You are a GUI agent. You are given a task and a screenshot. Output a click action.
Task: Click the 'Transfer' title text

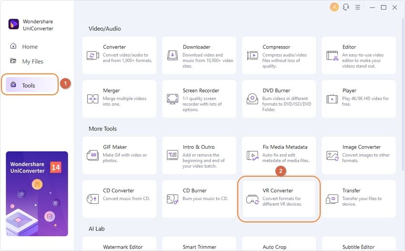coord(351,191)
